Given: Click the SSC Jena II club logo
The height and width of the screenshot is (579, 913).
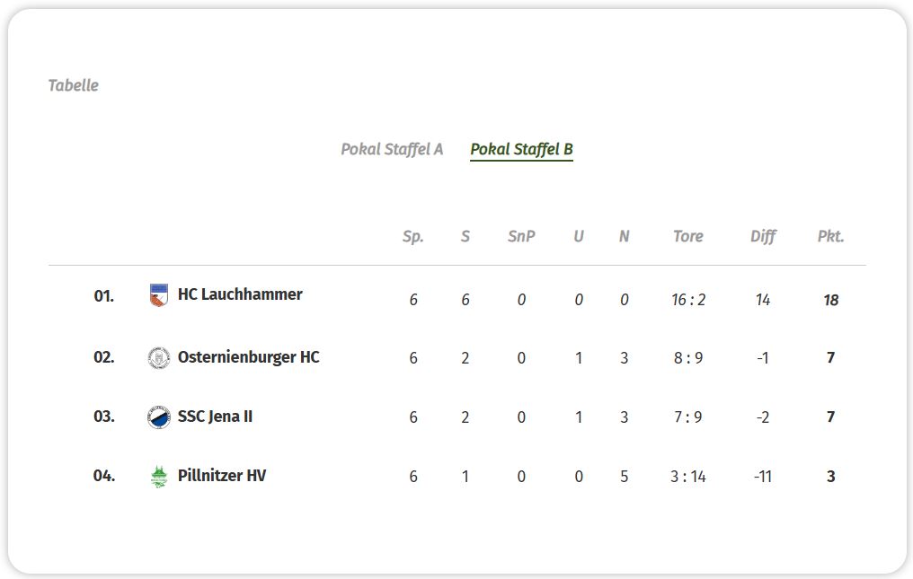Looking at the screenshot, I should [x=159, y=417].
